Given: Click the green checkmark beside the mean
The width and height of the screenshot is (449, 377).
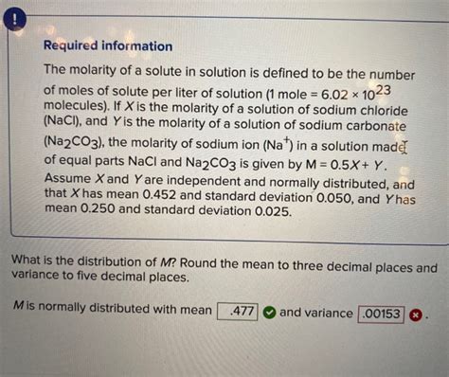Looking at the screenshot, I should (x=270, y=313).
